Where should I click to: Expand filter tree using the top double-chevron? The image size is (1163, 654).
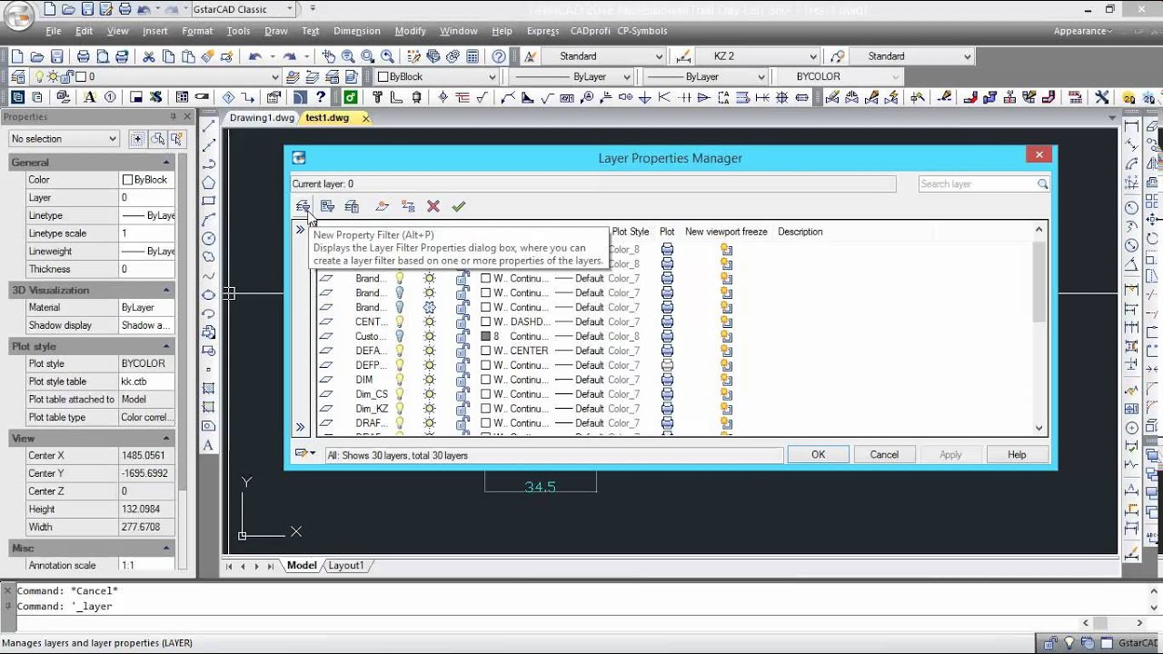coord(300,231)
